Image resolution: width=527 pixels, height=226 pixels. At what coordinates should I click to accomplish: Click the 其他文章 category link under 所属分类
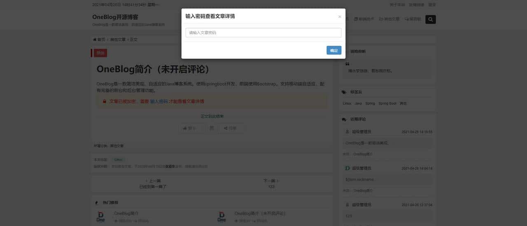(117, 146)
